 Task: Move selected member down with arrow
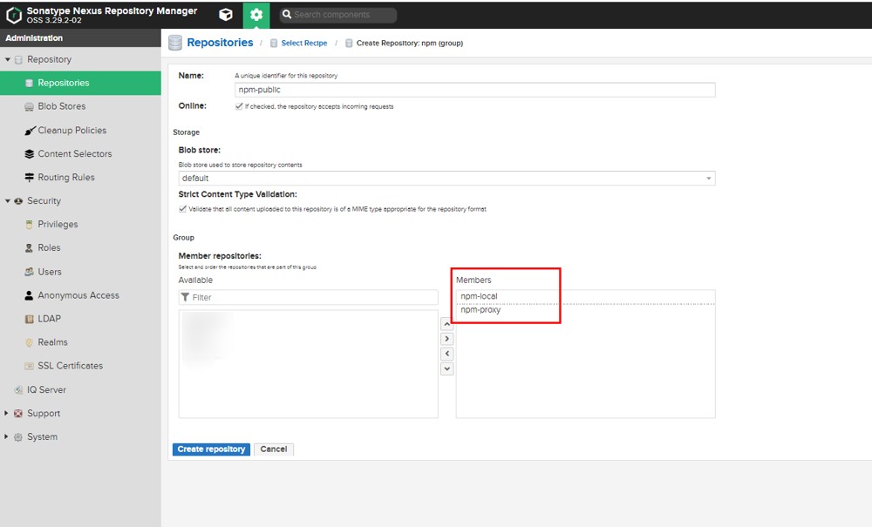tap(446, 368)
